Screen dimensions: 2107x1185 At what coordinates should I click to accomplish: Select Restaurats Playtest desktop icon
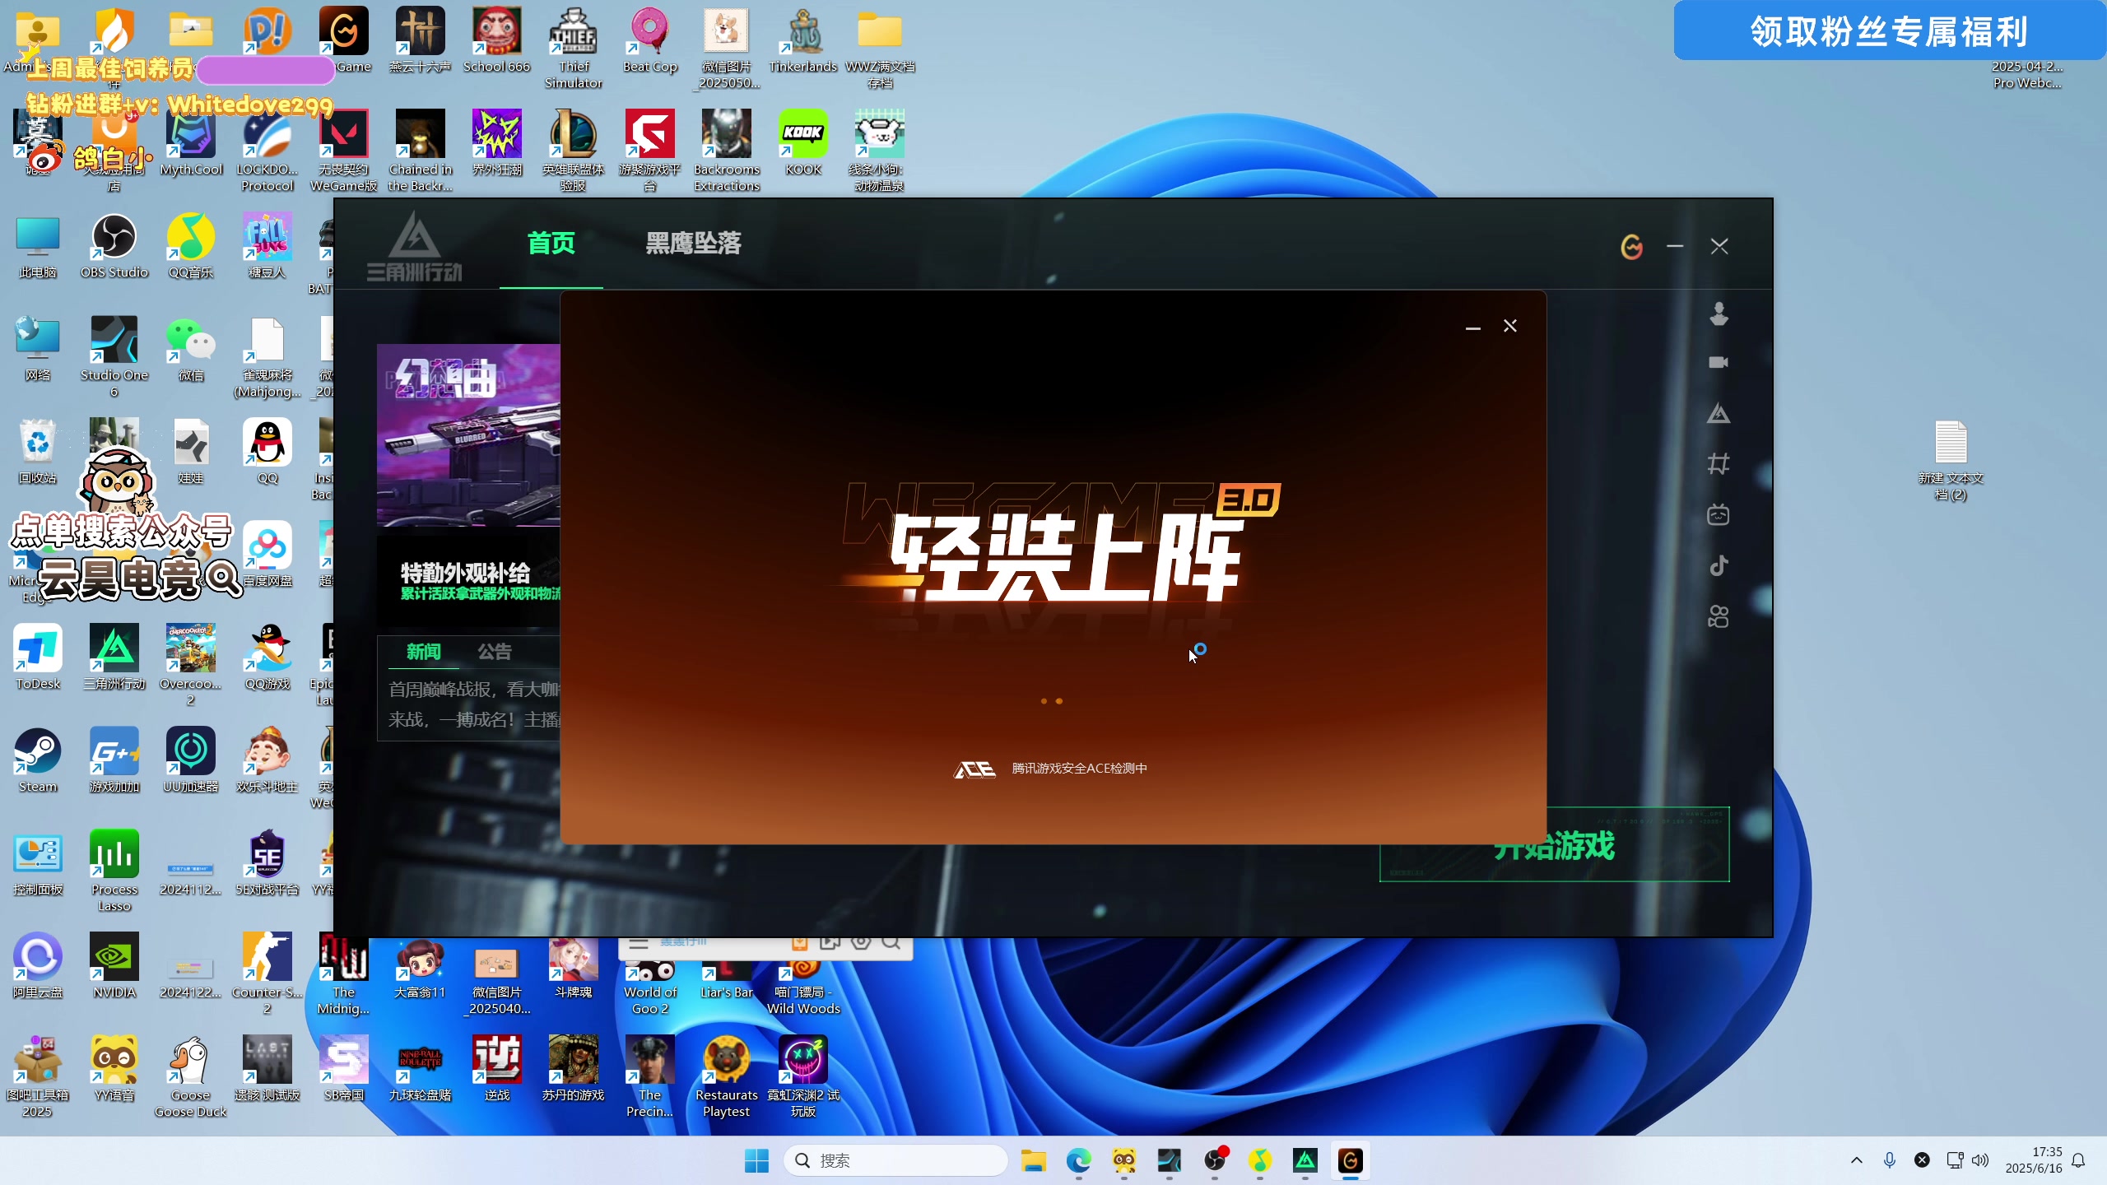point(727,1077)
